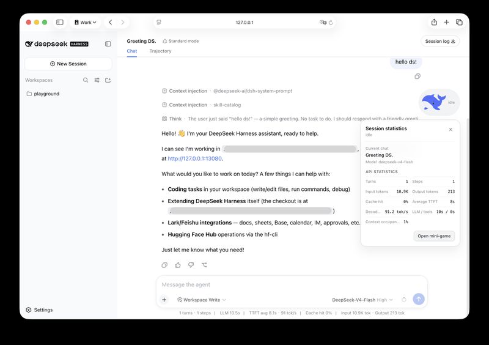Screen dimensions: 489x345
Task: Search workspaces
Action: tap(86, 80)
